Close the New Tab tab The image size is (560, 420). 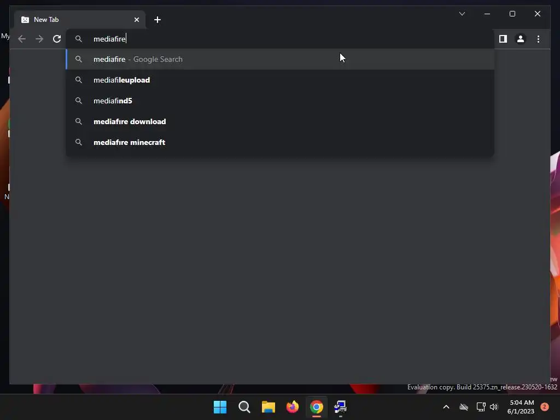pos(136,20)
